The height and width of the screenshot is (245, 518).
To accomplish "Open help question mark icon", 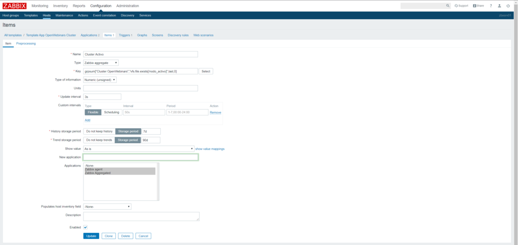I will [491, 6].
